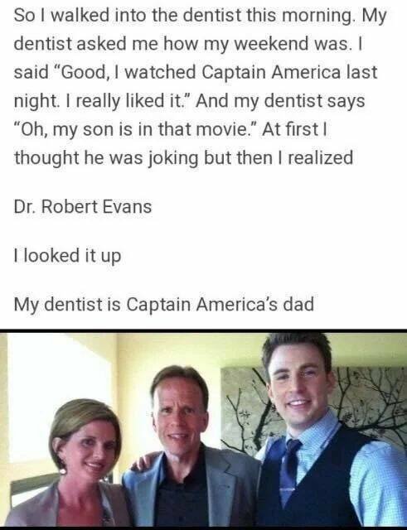Open the group photo below the text

click(203, 429)
